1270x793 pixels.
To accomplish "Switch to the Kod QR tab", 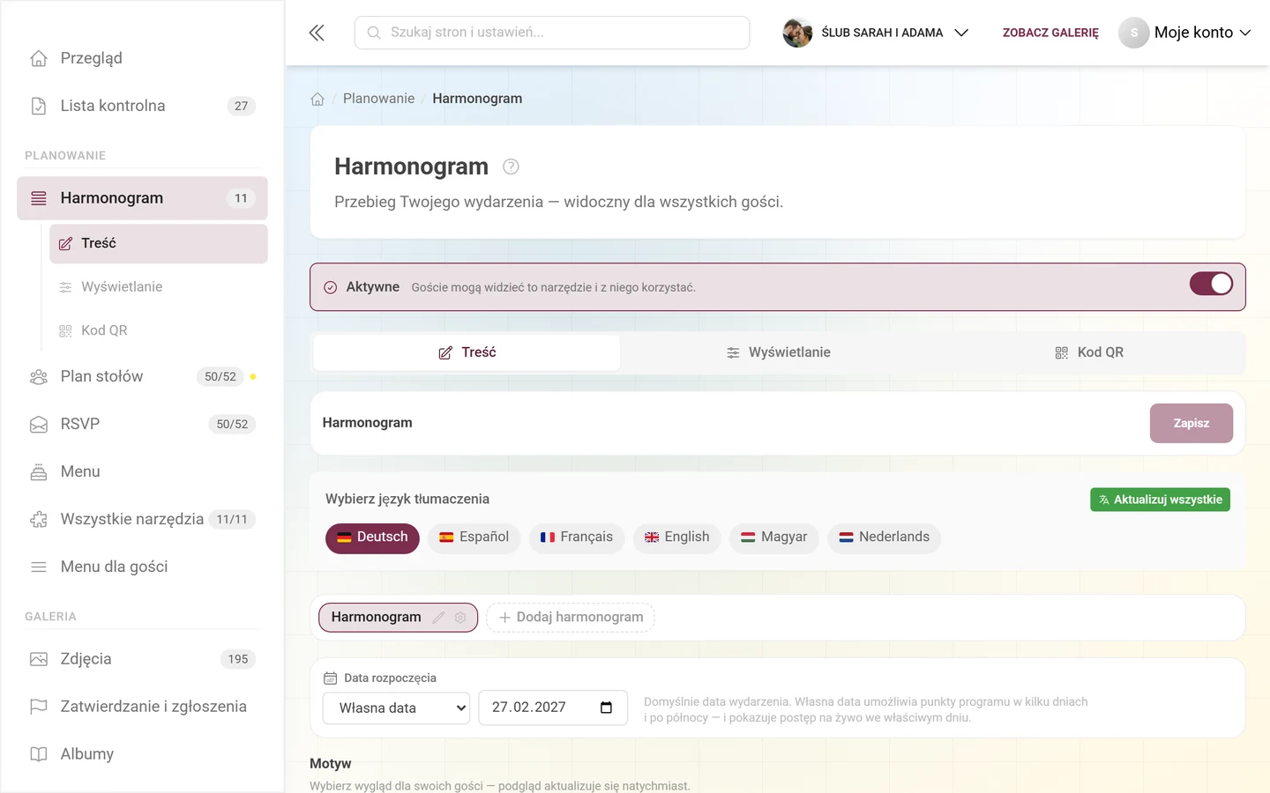I will pyautogui.click(x=1089, y=352).
